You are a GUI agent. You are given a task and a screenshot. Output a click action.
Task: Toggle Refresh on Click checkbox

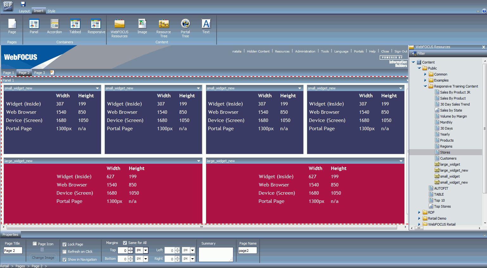65,252
